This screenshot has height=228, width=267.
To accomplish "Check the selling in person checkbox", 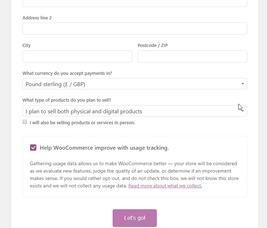I will pyautogui.click(x=25, y=122).
